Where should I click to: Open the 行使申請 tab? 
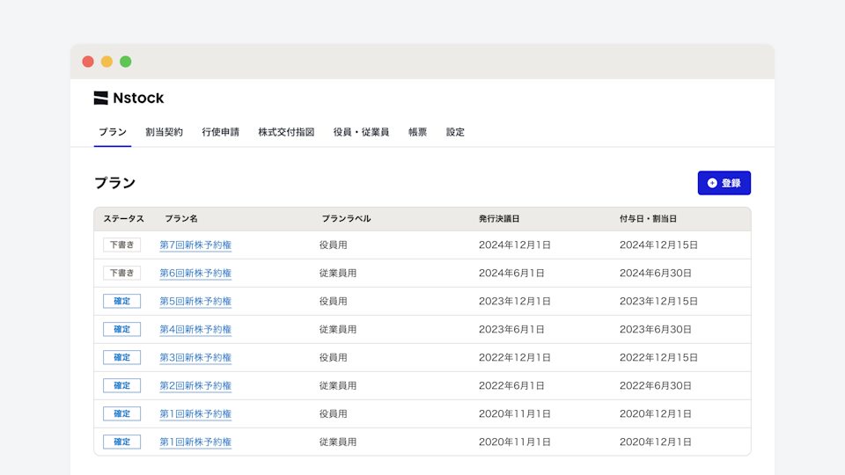220,132
